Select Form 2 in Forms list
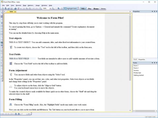Viewport: 158px width, 118px height. [x=136, y=68]
